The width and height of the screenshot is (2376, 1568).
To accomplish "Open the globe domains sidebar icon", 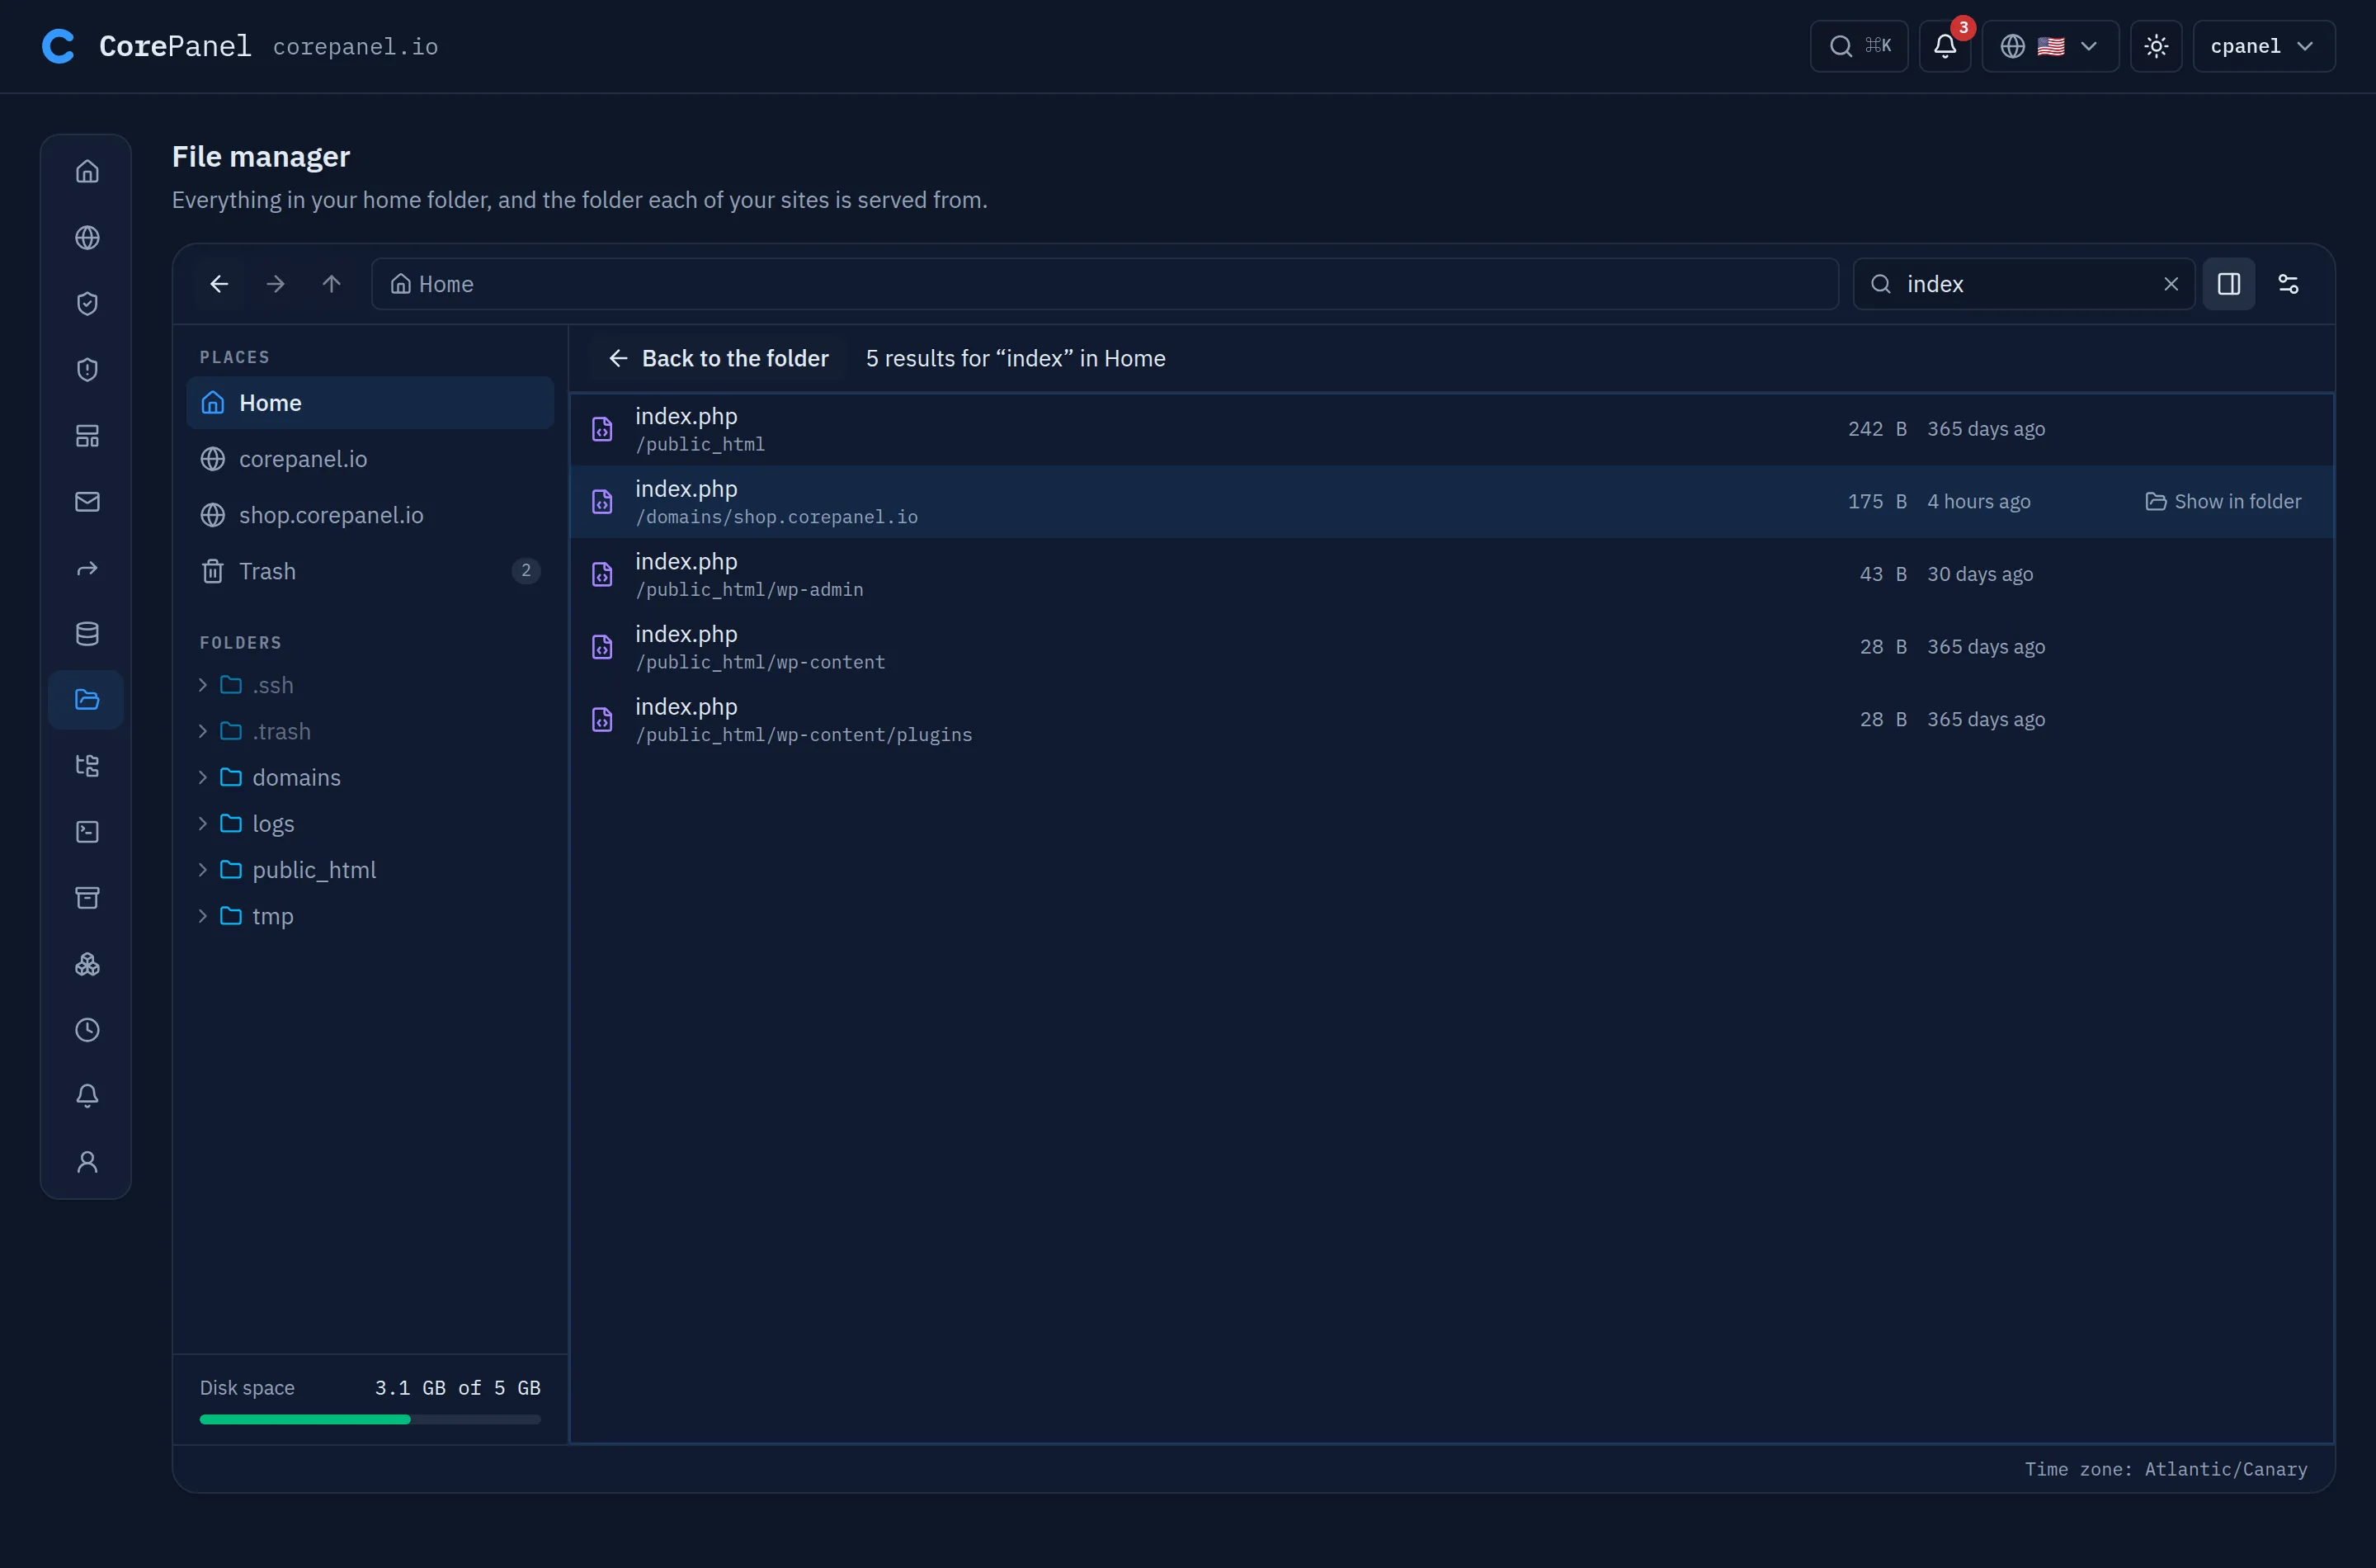I will click(x=87, y=237).
